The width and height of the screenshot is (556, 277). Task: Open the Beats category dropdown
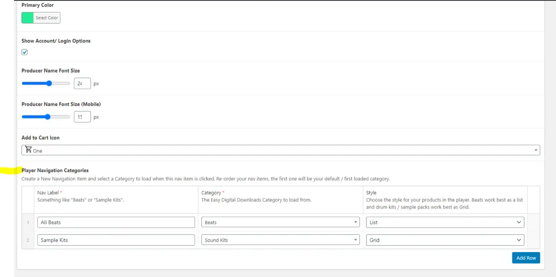280,222
